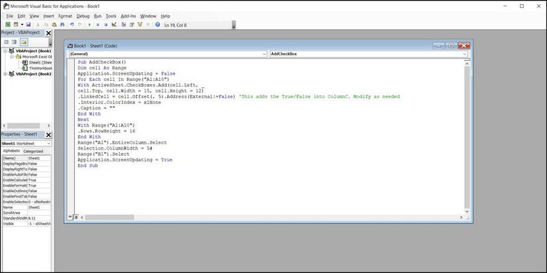Open the View menu
Image resolution: width=547 pixels, height=273 pixels.
34,16
